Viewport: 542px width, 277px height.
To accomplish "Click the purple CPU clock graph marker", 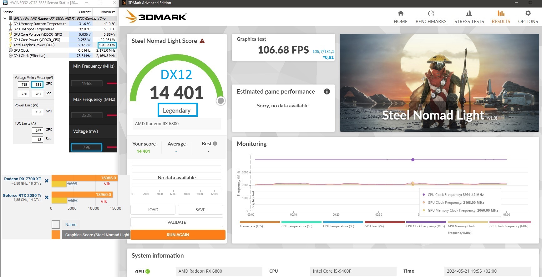I will point(413,160).
